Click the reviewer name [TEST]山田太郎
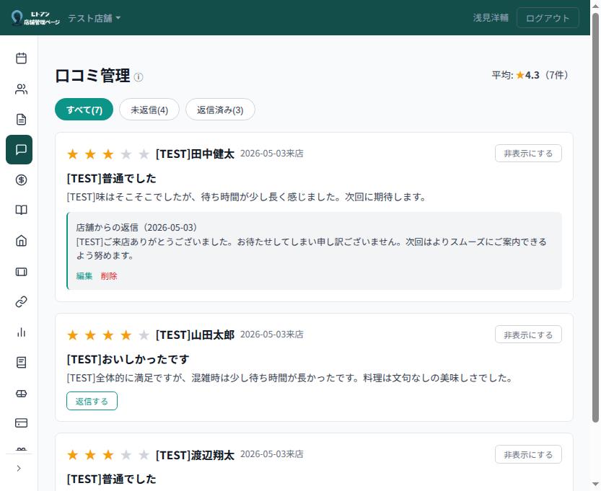This screenshot has height=491, width=601. [x=195, y=335]
